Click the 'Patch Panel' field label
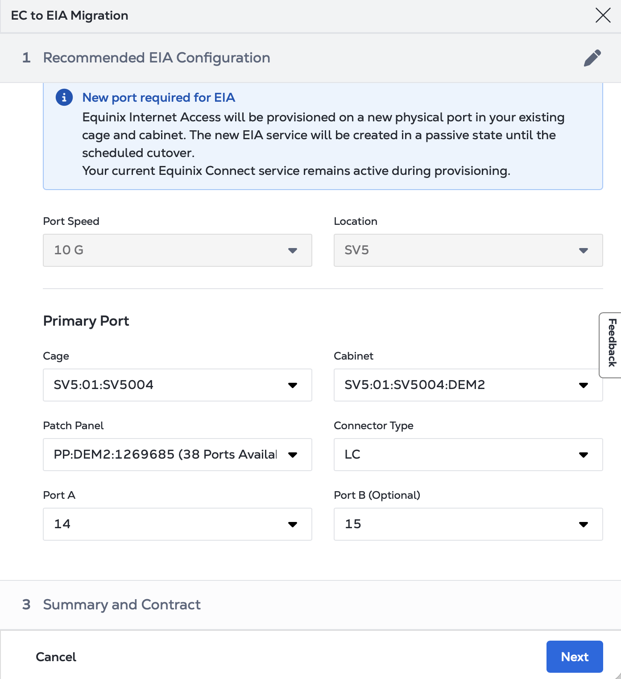 coord(74,426)
